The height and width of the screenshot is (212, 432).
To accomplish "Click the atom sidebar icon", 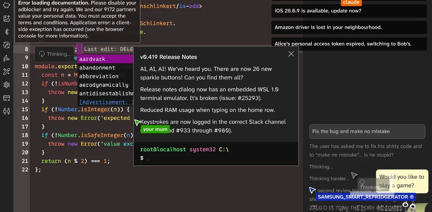I will tap(7, 85).
